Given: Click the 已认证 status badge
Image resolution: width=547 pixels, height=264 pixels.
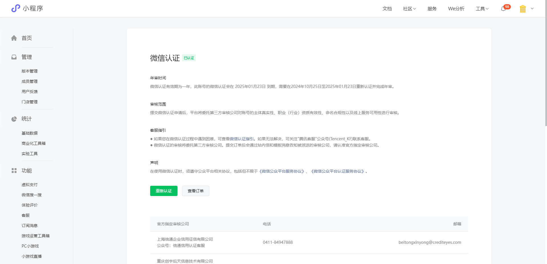Looking at the screenshot, I should (x=189, y=58).
